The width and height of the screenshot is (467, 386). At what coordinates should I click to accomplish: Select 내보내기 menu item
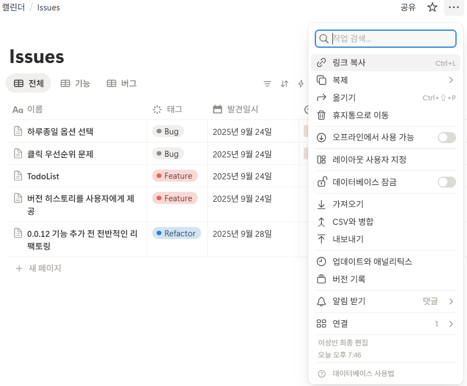pos(385,239)
